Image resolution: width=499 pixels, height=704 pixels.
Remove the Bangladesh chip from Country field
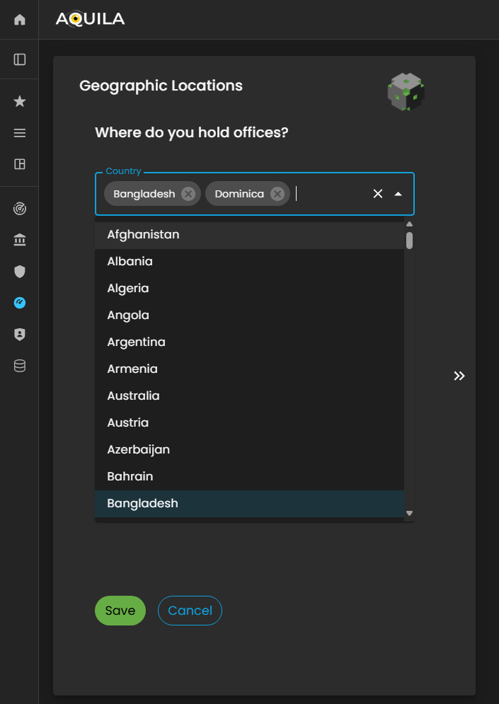point(188,194)
